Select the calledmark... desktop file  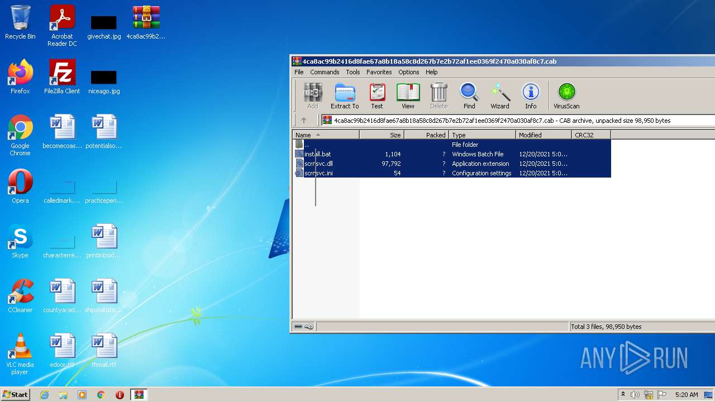click(x=62, y=191)
